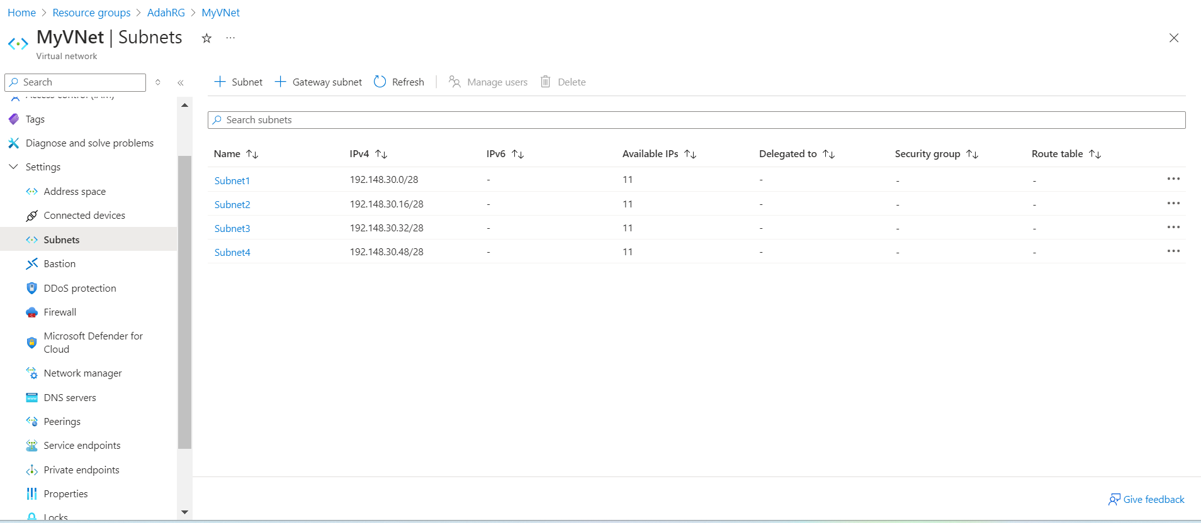Image resolution: width=1201 pixels, height=523 pixels.
Task: Click the sidebar scrollbar down arrow
Action: (184, 512)
